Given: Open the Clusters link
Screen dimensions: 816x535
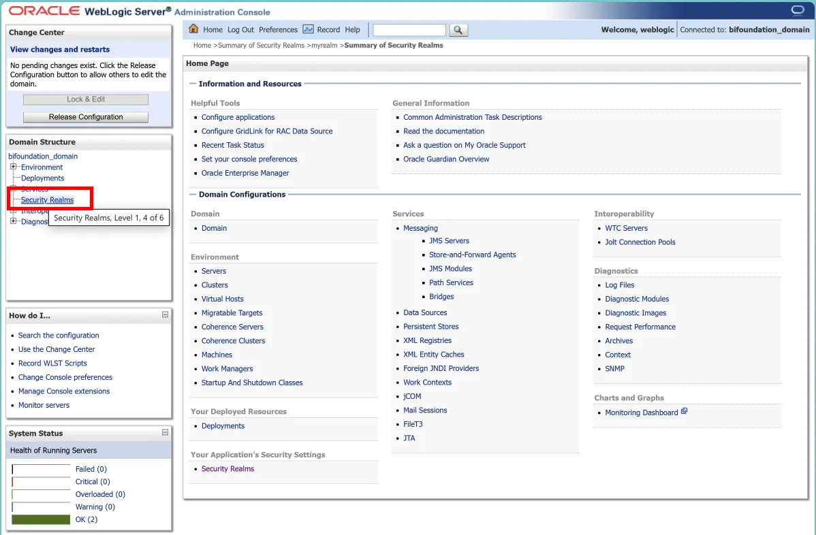Looking at the screenshot, I should click(x=215, y=285).
